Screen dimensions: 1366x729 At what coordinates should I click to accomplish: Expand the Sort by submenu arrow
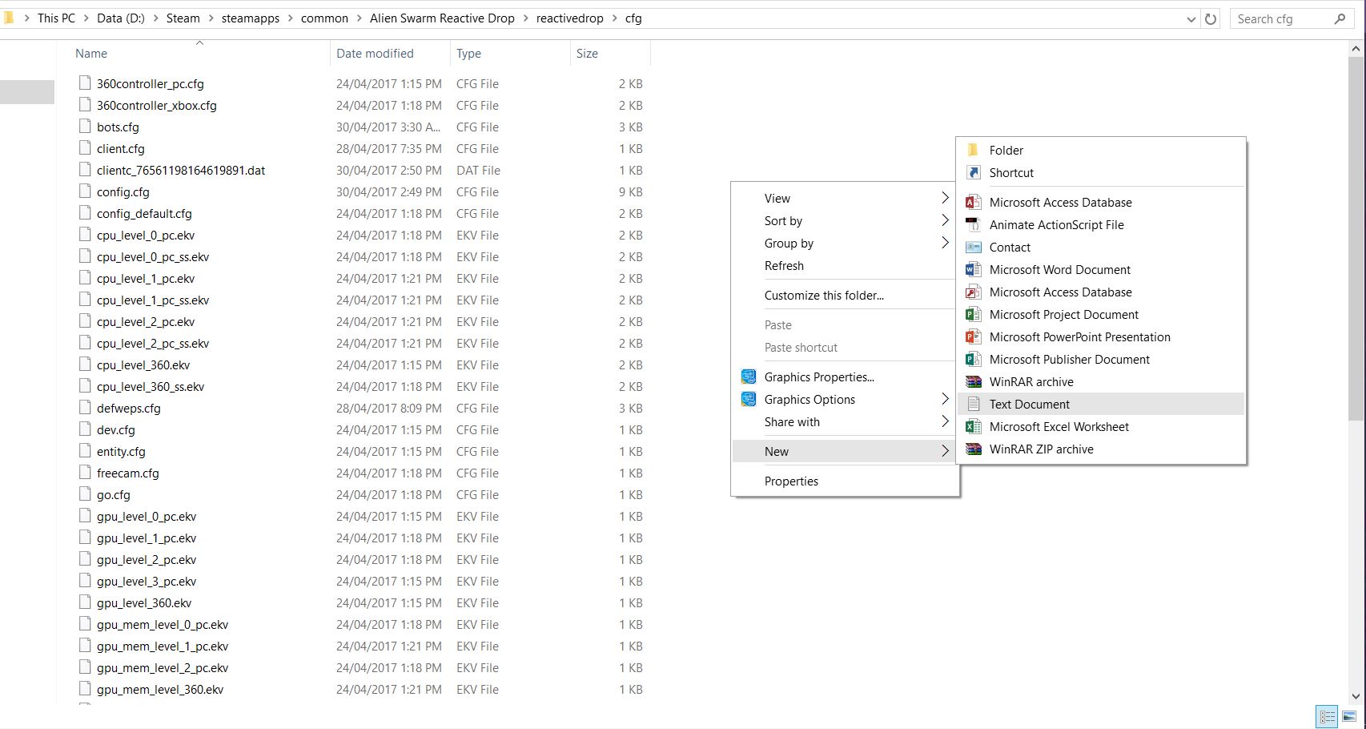945,220
